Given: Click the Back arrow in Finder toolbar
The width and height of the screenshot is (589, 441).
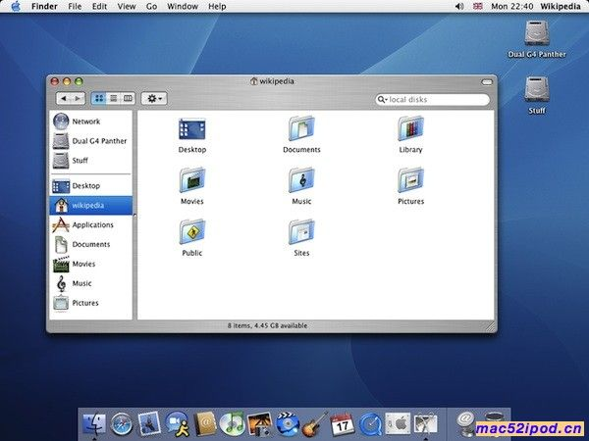Looking at the screenshot, I should 64,99.
